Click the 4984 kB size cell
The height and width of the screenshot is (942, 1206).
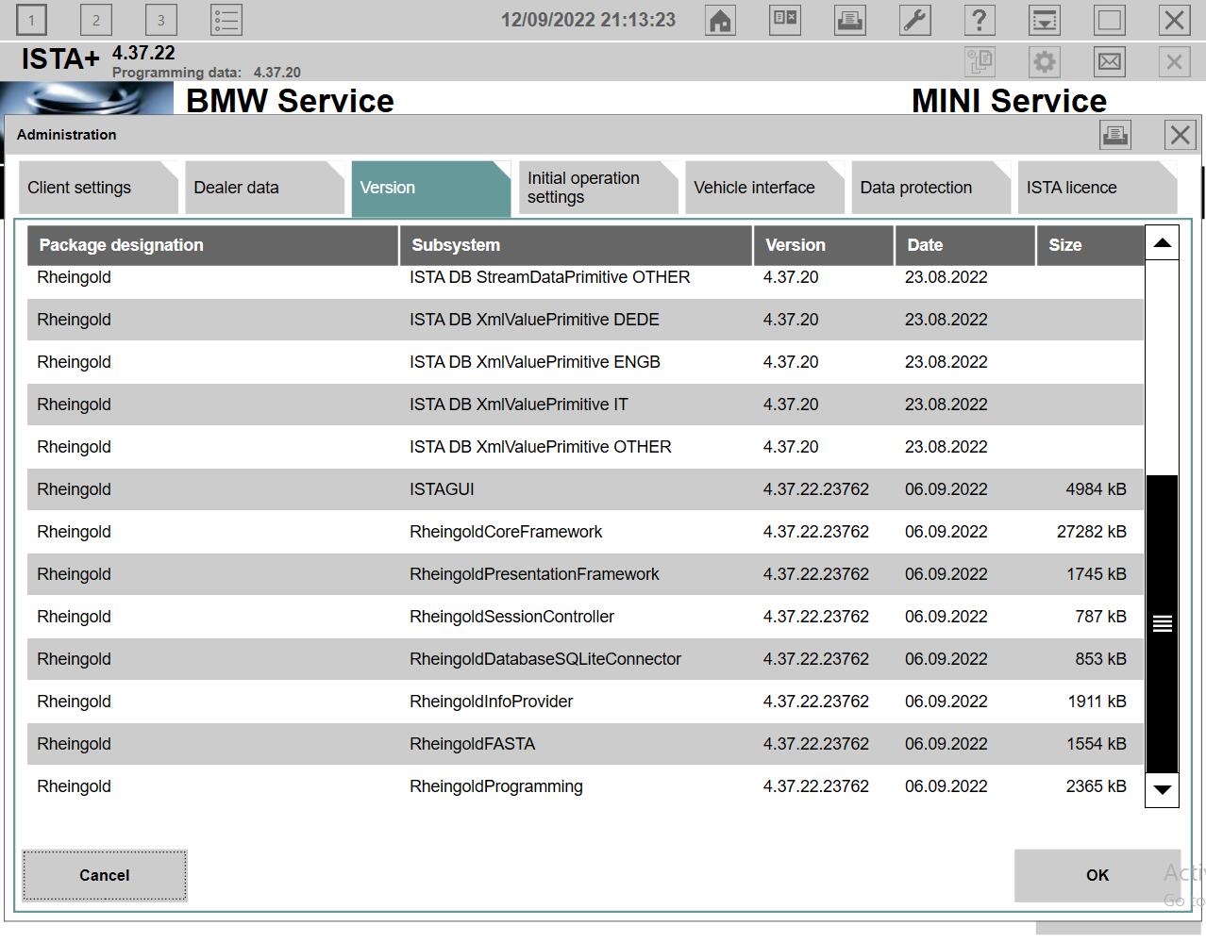pos(1096,489)
